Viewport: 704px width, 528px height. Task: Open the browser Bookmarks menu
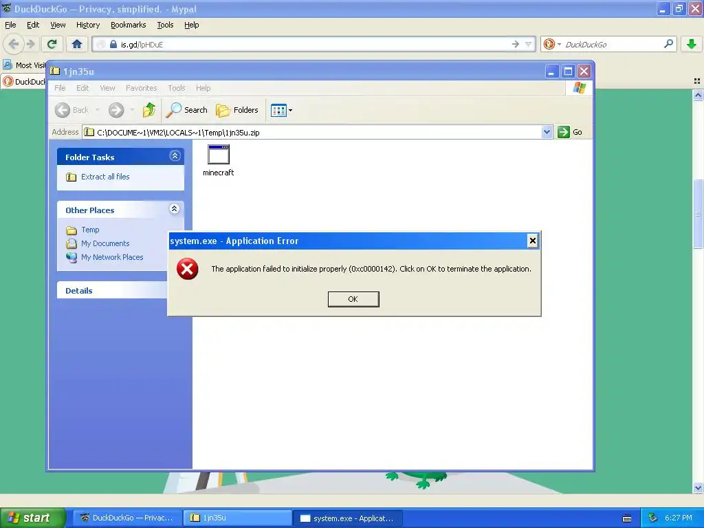click(129, 25)
